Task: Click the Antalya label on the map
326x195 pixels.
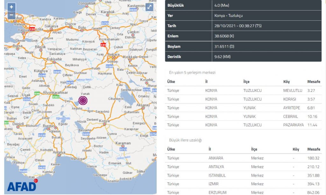Action: tap(59, 152)
